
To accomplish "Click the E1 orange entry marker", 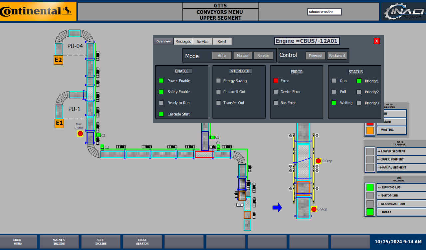I will (59, 123).
